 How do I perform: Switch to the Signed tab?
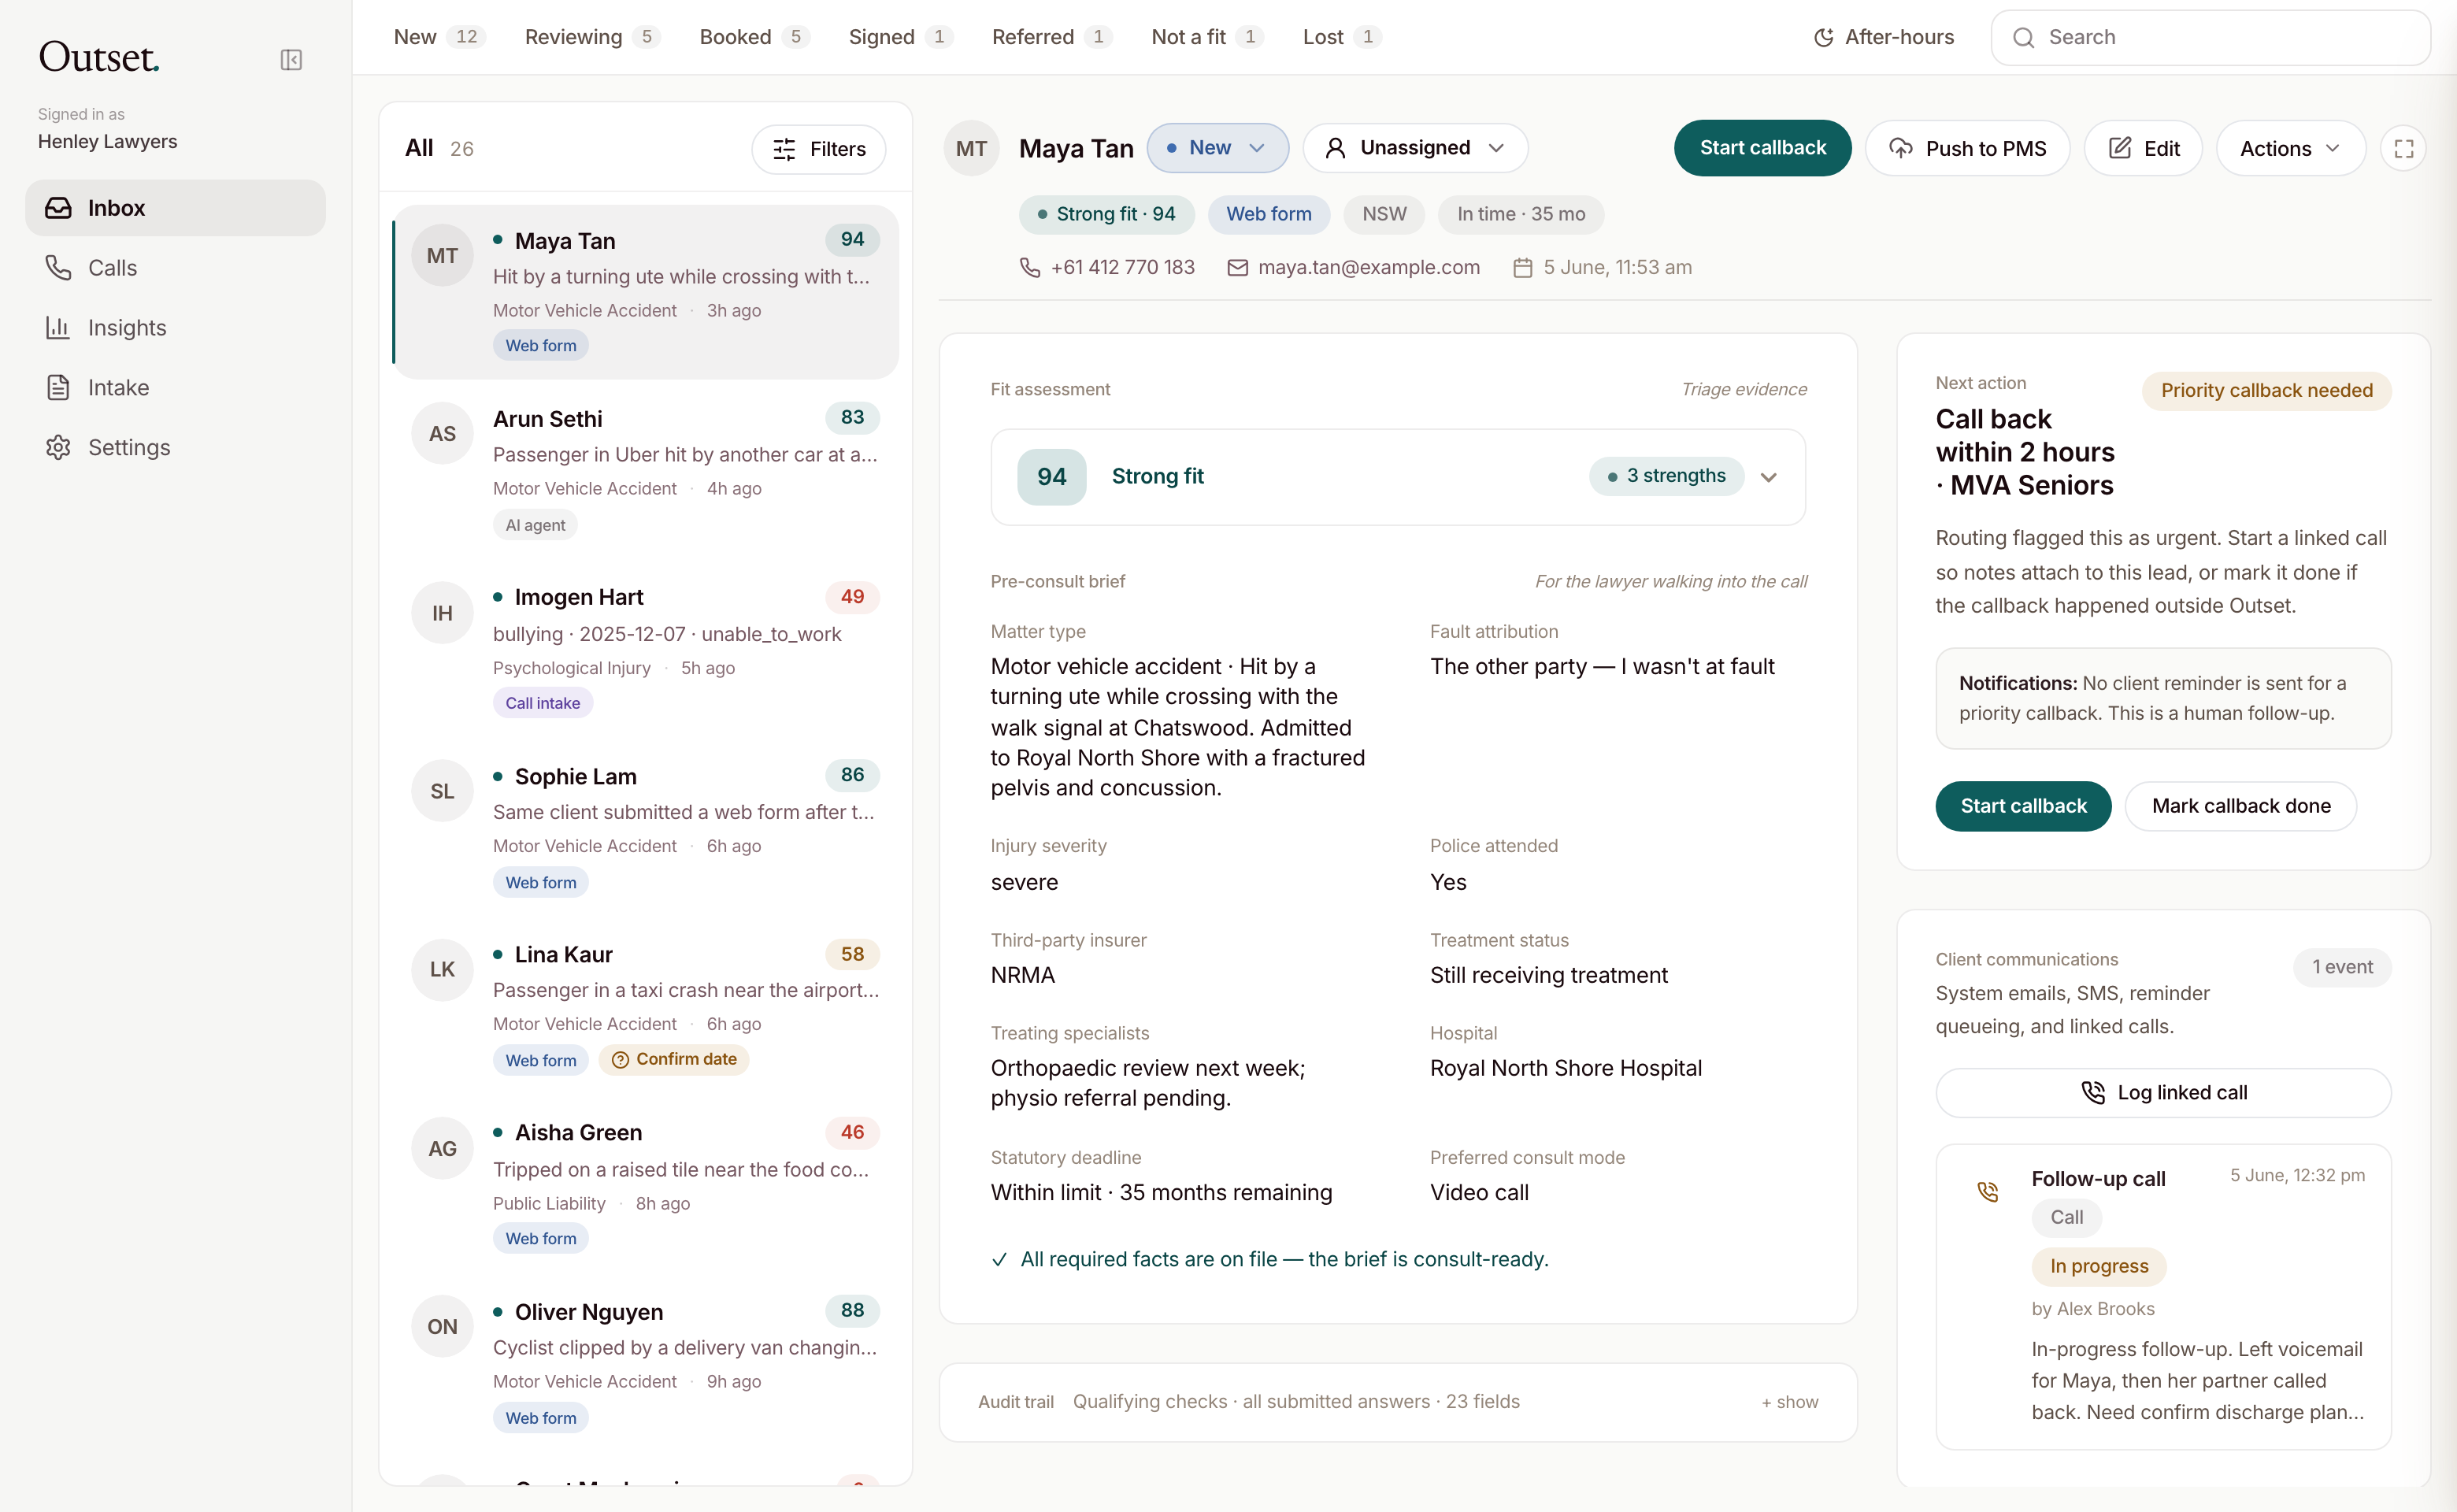click(x=900, y=37)
